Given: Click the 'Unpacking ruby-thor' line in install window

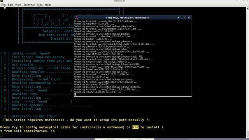Looking at the screenshot, I should 94,24.
